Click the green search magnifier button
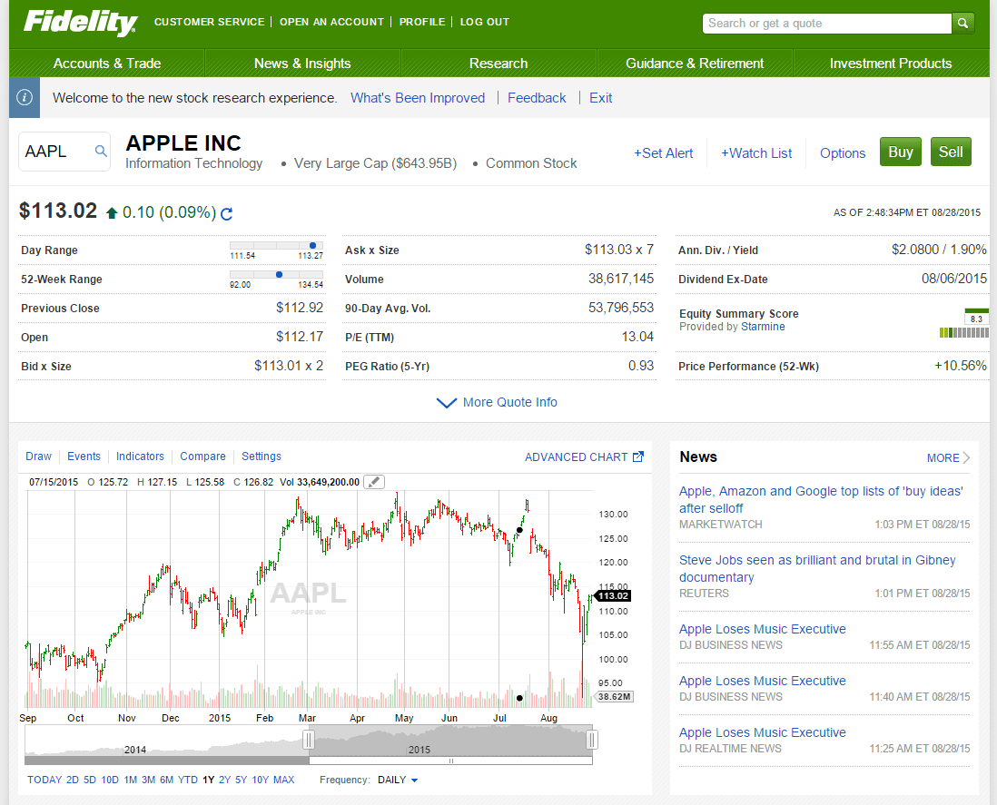The width and height of the screenshot is (997, 805). point(962,24)
